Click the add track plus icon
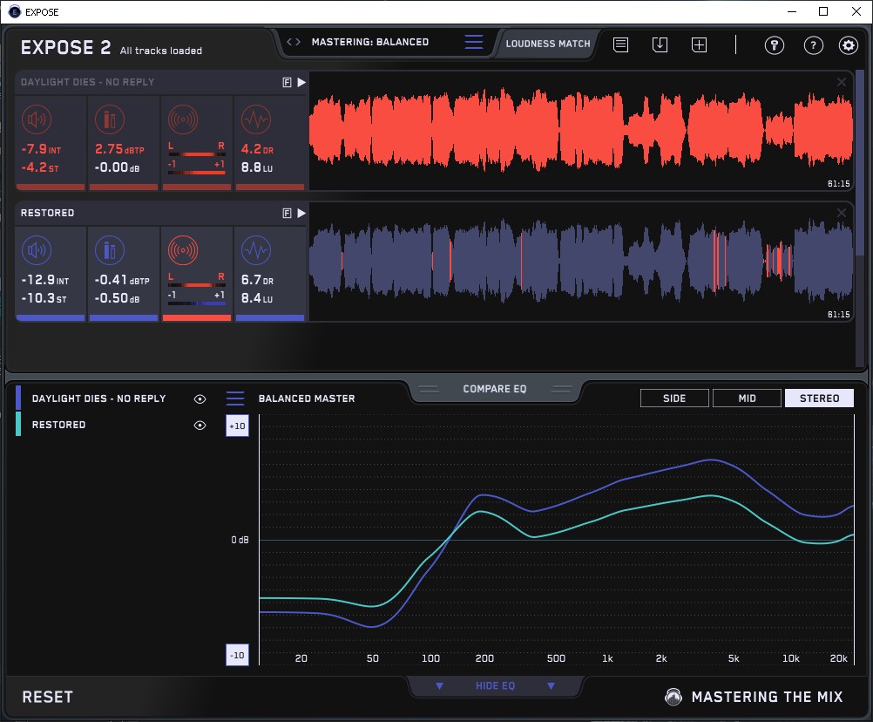Screen dimensions: 873x722 pyautogui.click(x=699, y=44)
